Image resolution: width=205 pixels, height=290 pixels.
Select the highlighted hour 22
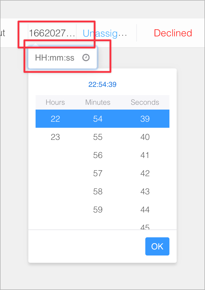click(55, 119)
